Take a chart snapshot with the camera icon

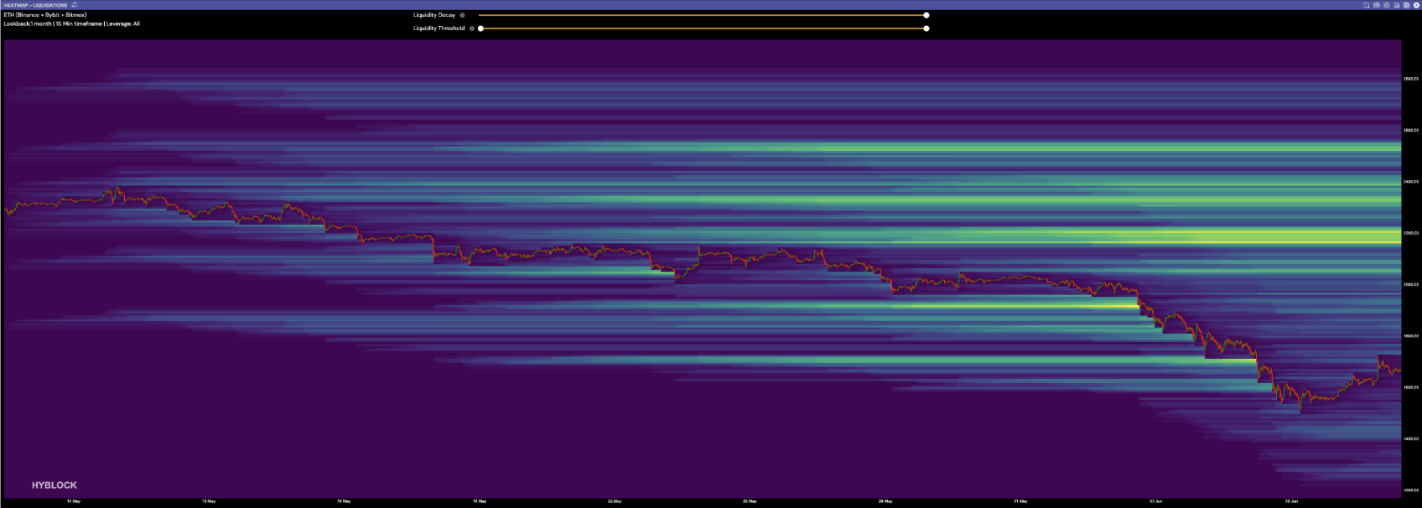click(1377, 5)
